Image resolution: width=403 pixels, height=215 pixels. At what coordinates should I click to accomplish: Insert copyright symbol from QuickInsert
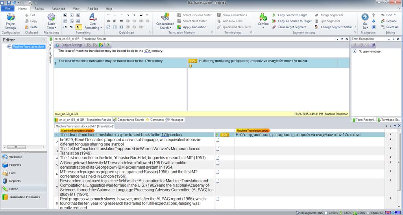[x=108, y=21]
